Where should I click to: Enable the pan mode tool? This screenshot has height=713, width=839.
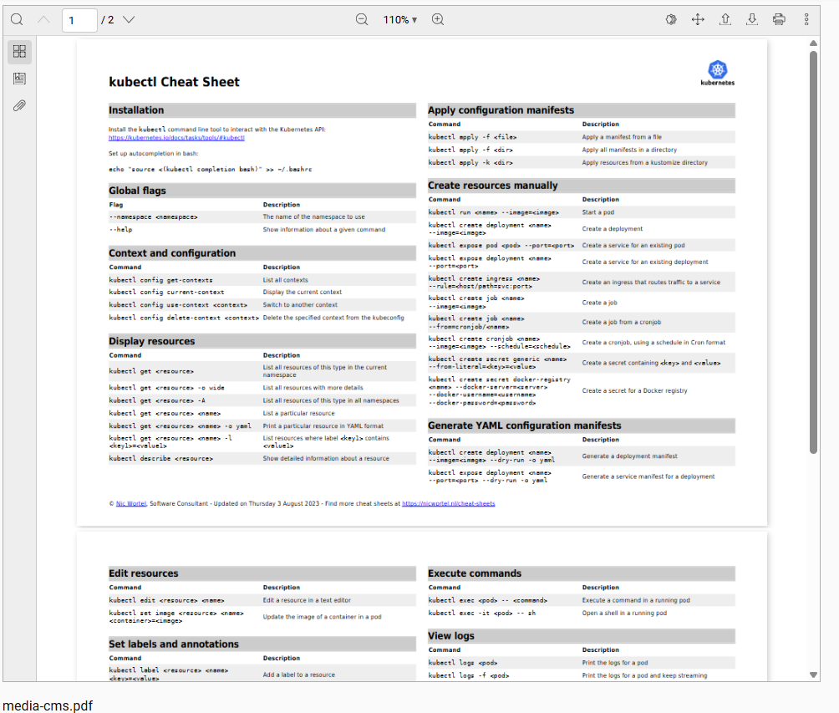[698, 19]
